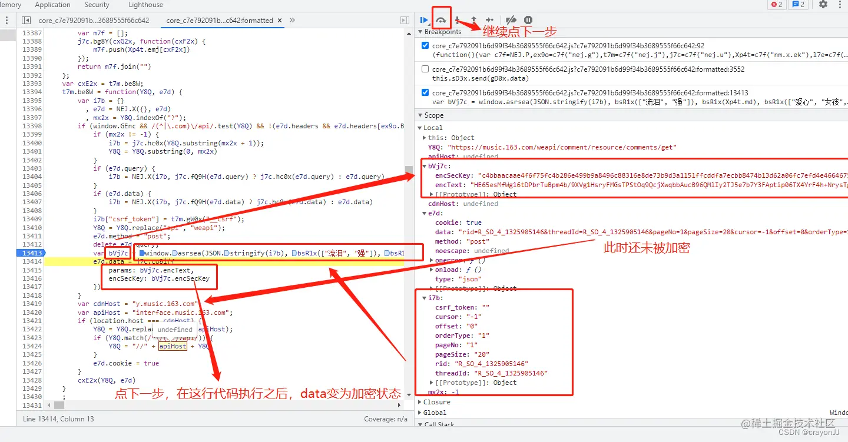Screen dimensions: 848x442
Task: Click the 'pageSize: "20"' entry
Action: click(x=462, y=354)
